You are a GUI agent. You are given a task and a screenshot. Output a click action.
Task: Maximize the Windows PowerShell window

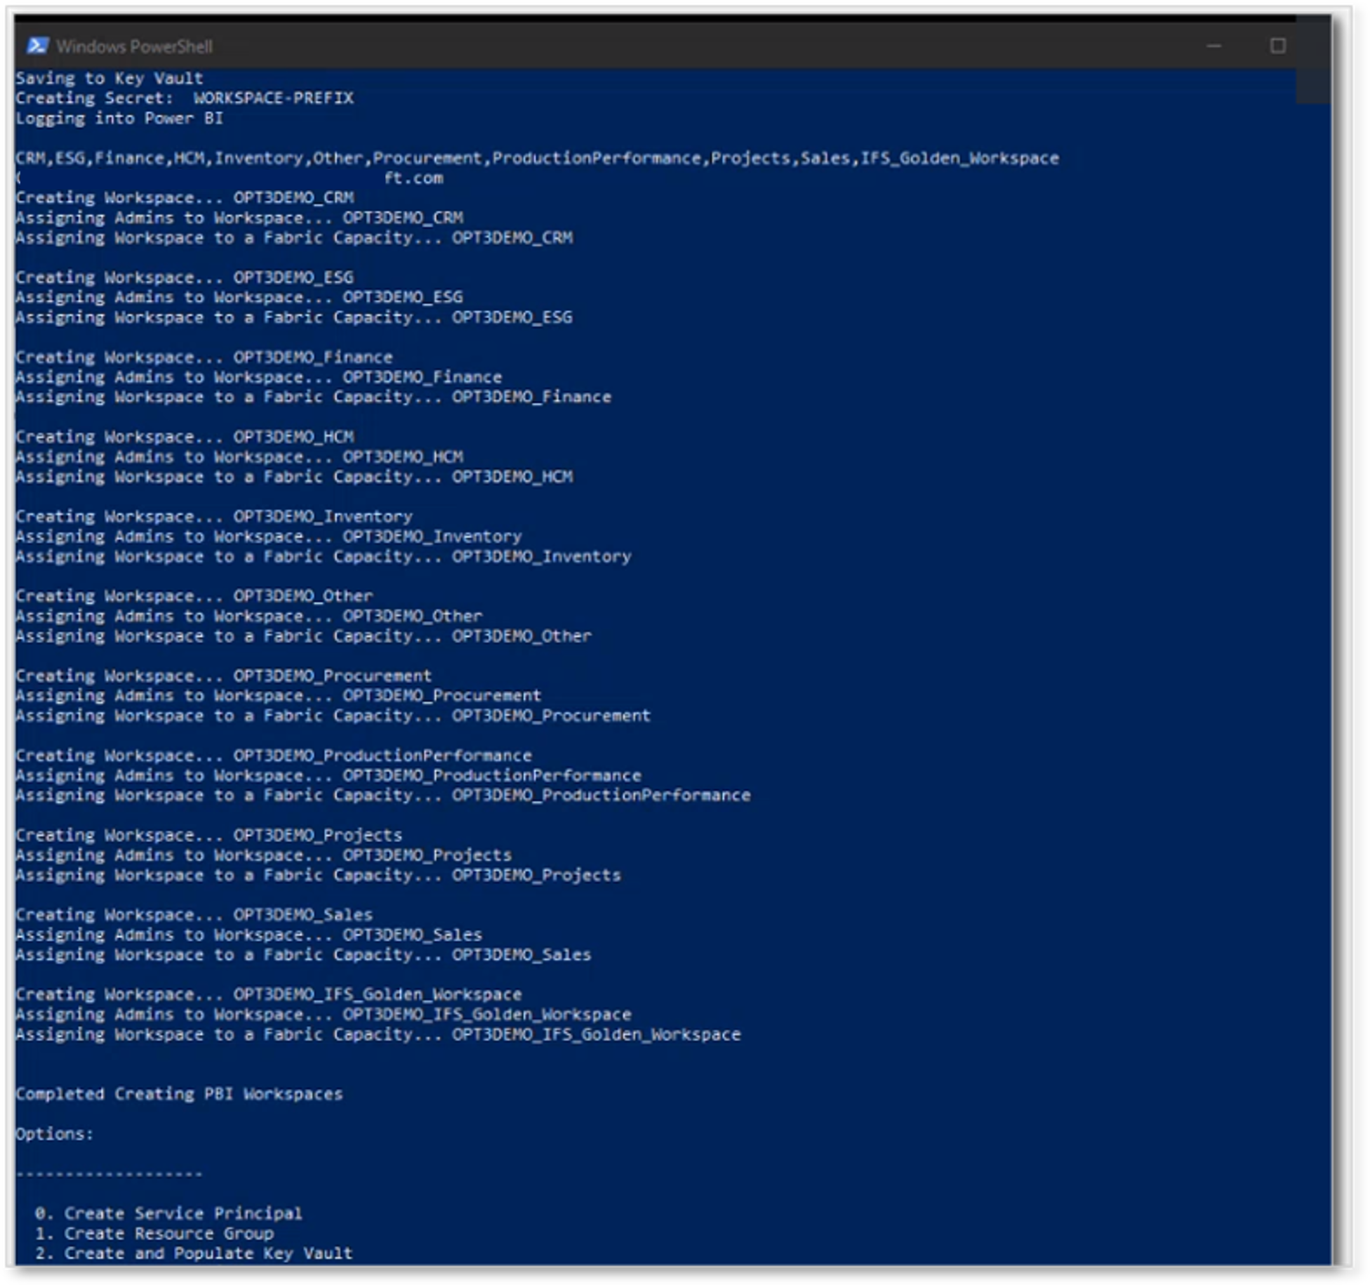tap(1278, 46)
